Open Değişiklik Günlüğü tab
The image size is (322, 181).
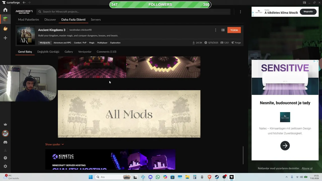[48, 52]
